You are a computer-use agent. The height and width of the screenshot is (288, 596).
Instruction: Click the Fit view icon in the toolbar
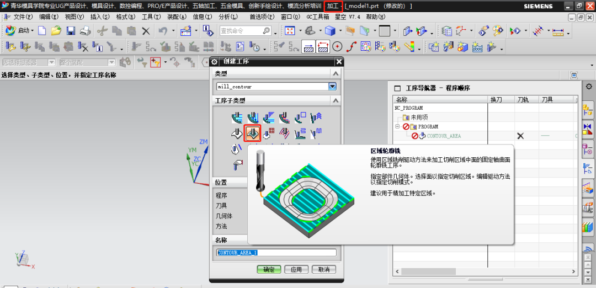pos(290,31)
